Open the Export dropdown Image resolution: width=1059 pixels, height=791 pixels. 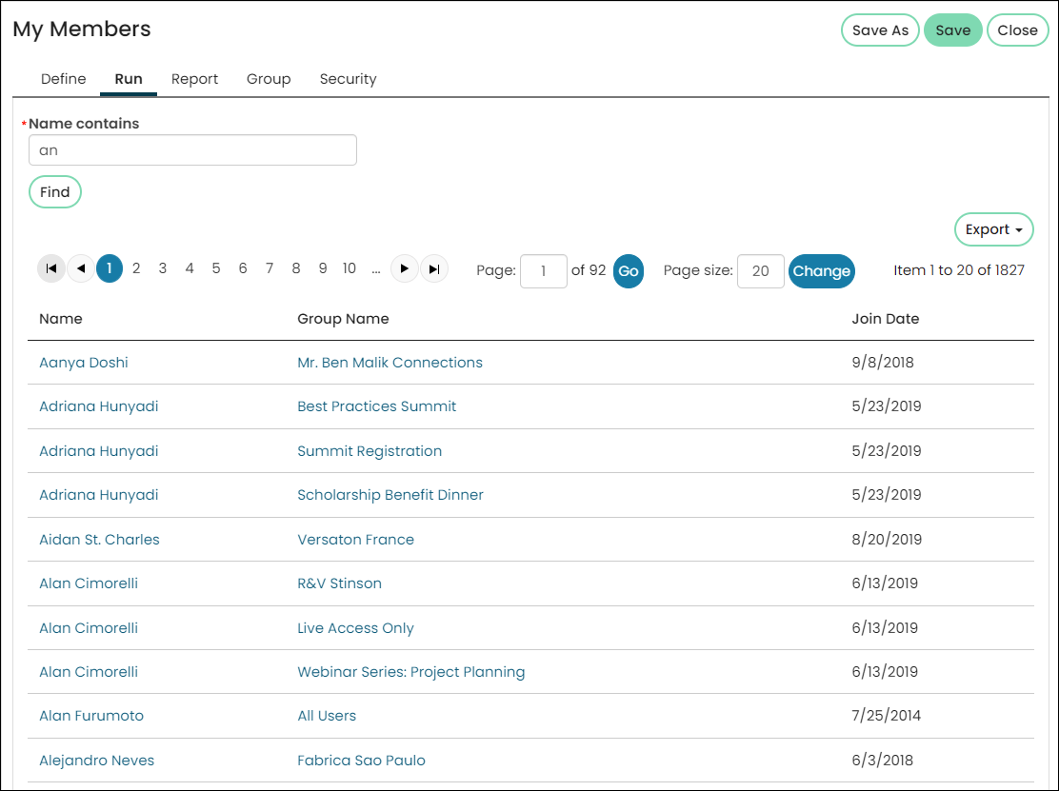pos(993,229)
